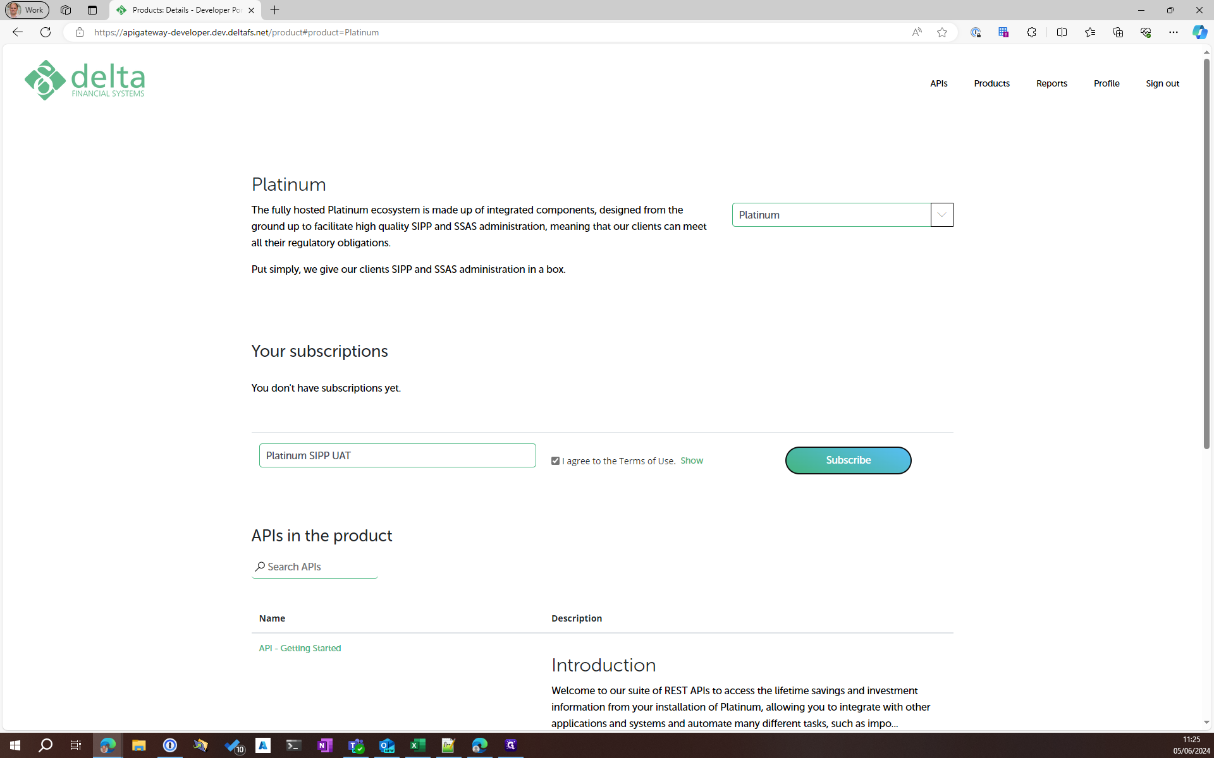Viewport: 1214px width, 758px height.
Task: Open Browser essentials heart icon
Action: [x=1146, y=32]
